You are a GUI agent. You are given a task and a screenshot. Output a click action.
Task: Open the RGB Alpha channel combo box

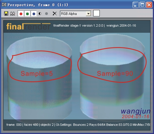click(x=75, y=14)
